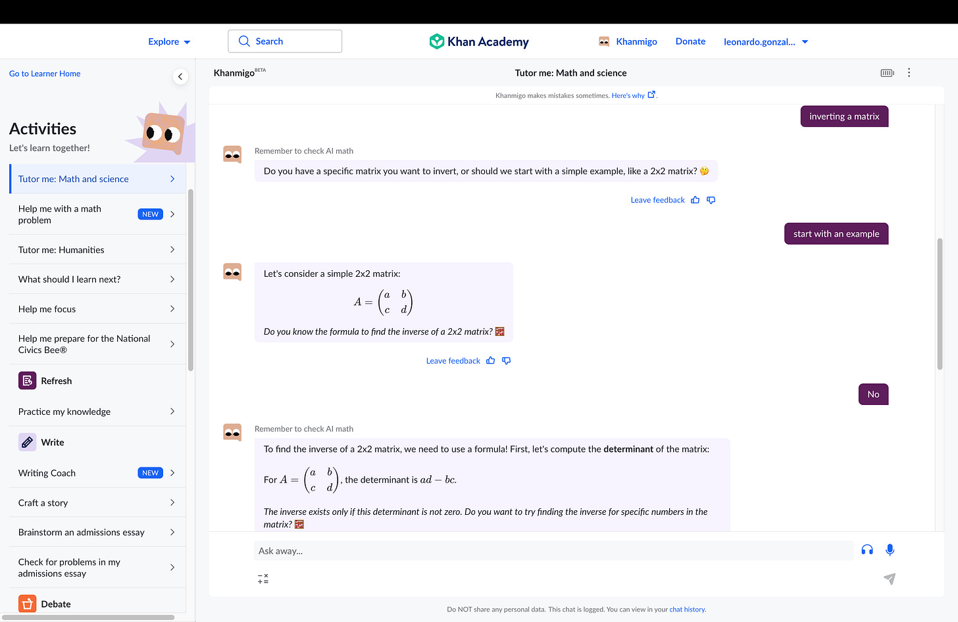Give thumbs down on the specific matrix reply
The width and height of the screenshot is (958, 622).
(711, 200)
